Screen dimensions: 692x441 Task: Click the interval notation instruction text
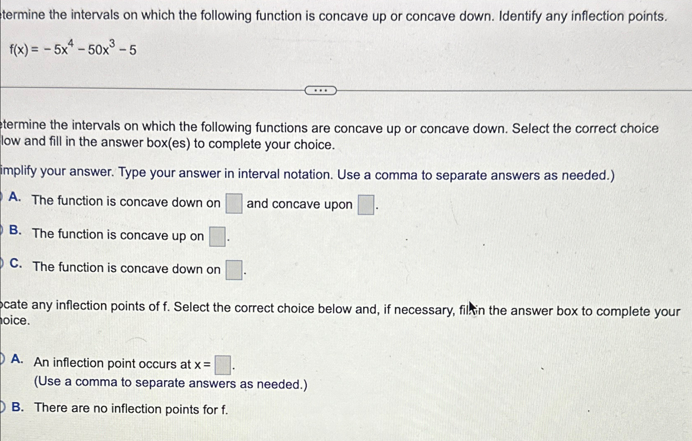306,173
